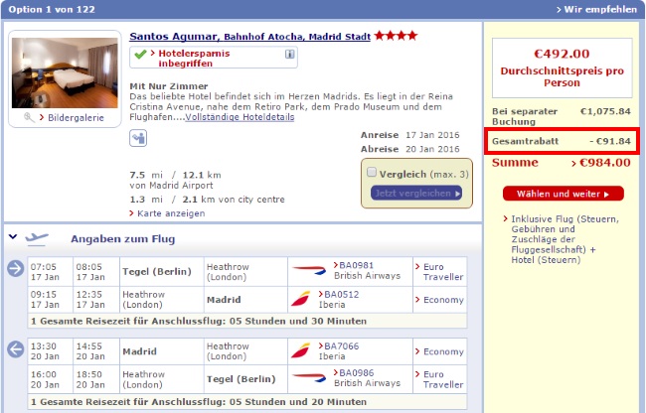Click the 05 Stunden und 30 Minuten row

tap(247, 321)
